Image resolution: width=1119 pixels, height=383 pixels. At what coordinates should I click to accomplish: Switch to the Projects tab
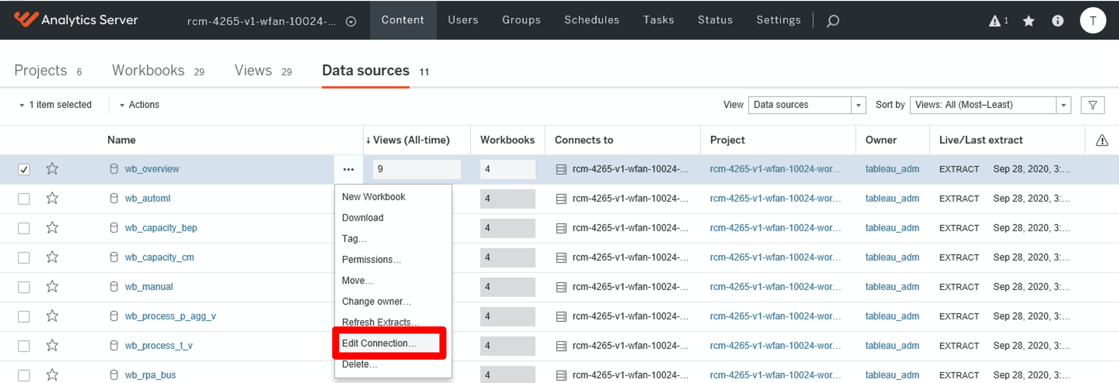point(48,71)
